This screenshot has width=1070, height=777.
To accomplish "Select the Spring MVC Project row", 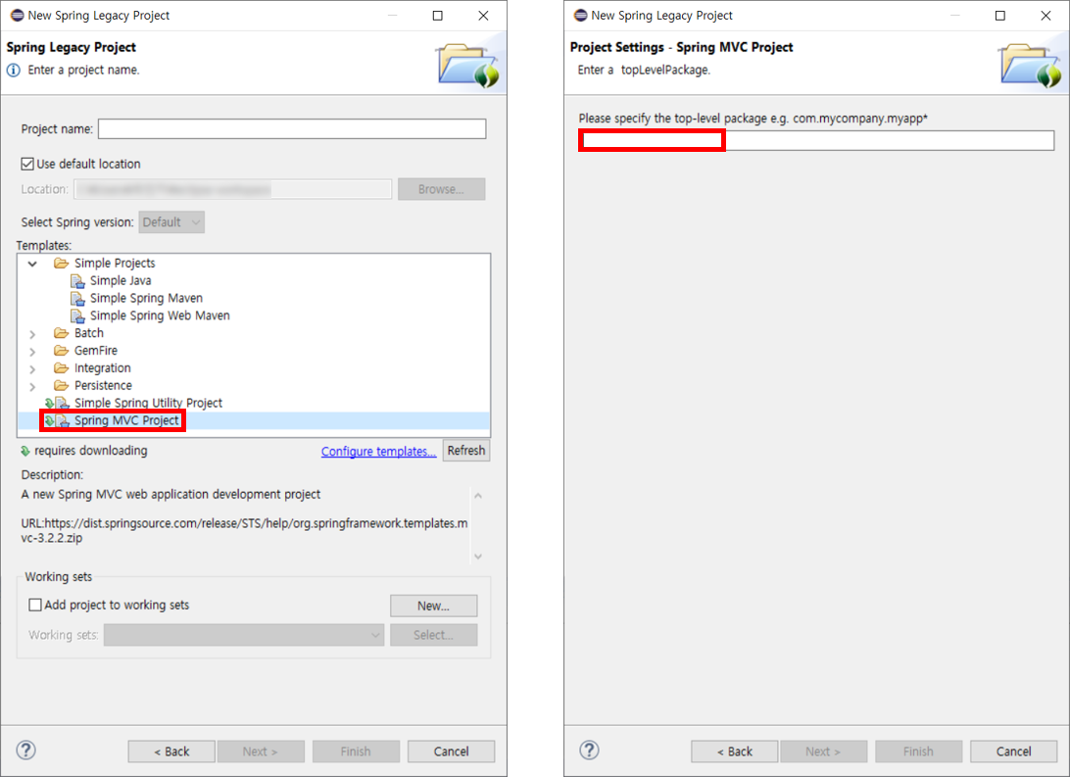I will 253,421.
